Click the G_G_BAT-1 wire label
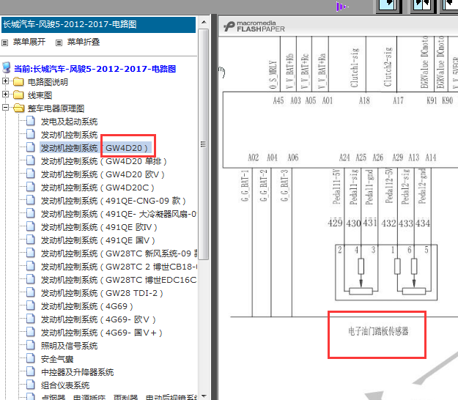This screenshot has height=400, width=458. (x=245, y=185)
